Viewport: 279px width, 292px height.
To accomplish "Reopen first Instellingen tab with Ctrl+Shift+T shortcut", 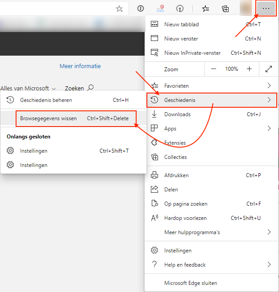I will 73,150.
